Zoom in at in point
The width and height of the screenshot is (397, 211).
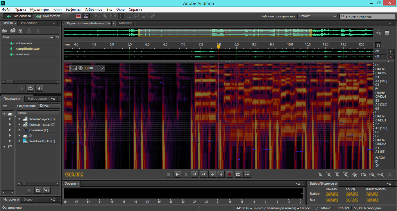pos(363,174)
